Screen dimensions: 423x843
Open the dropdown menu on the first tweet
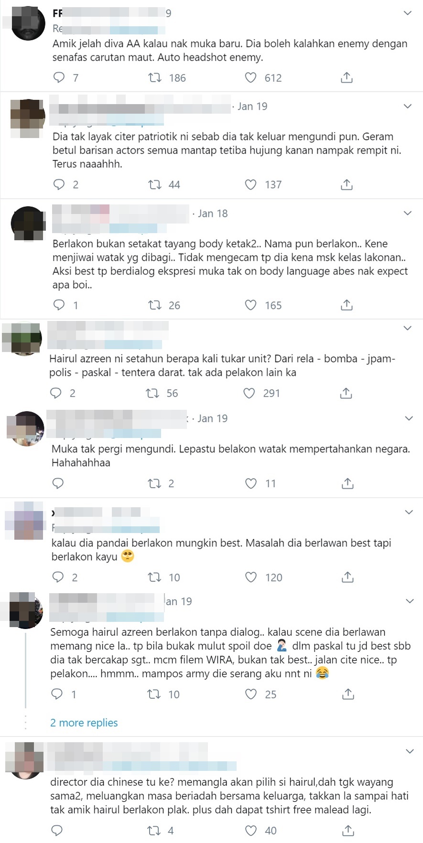click(x=408, y=13)
